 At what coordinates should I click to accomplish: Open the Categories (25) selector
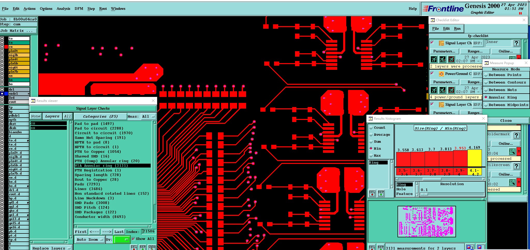(100, 117)
